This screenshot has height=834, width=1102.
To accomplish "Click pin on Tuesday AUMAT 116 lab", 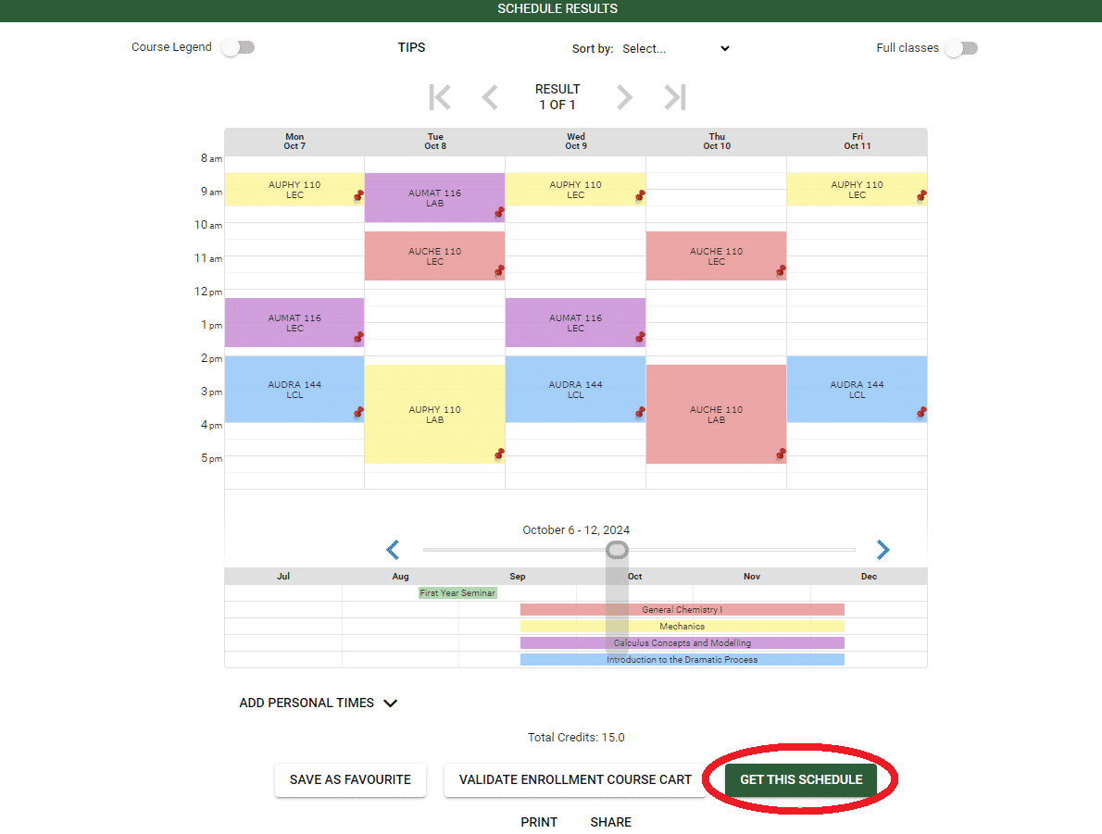I will click(x=499, y=213).
